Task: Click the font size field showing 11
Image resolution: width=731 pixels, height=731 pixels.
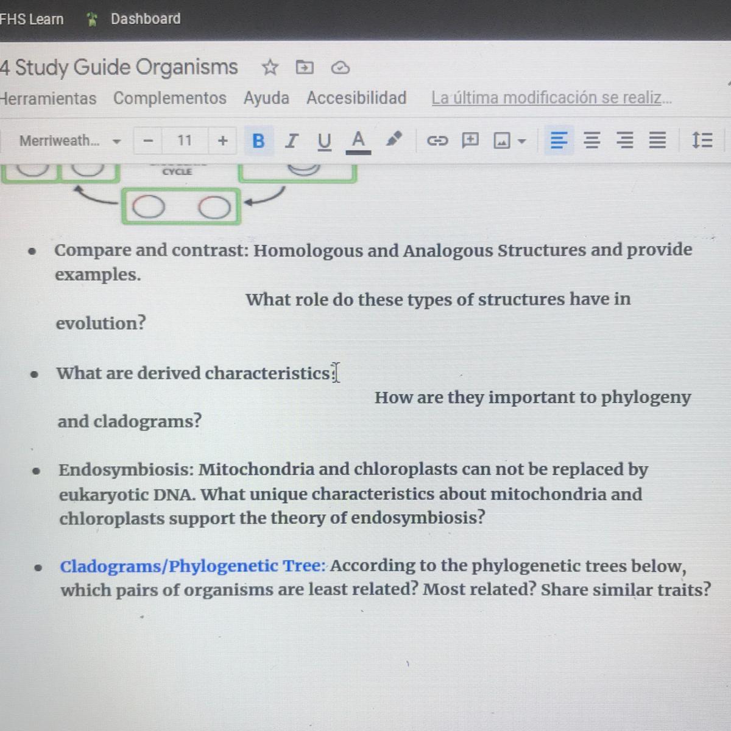Action: (x=185, y=141)
